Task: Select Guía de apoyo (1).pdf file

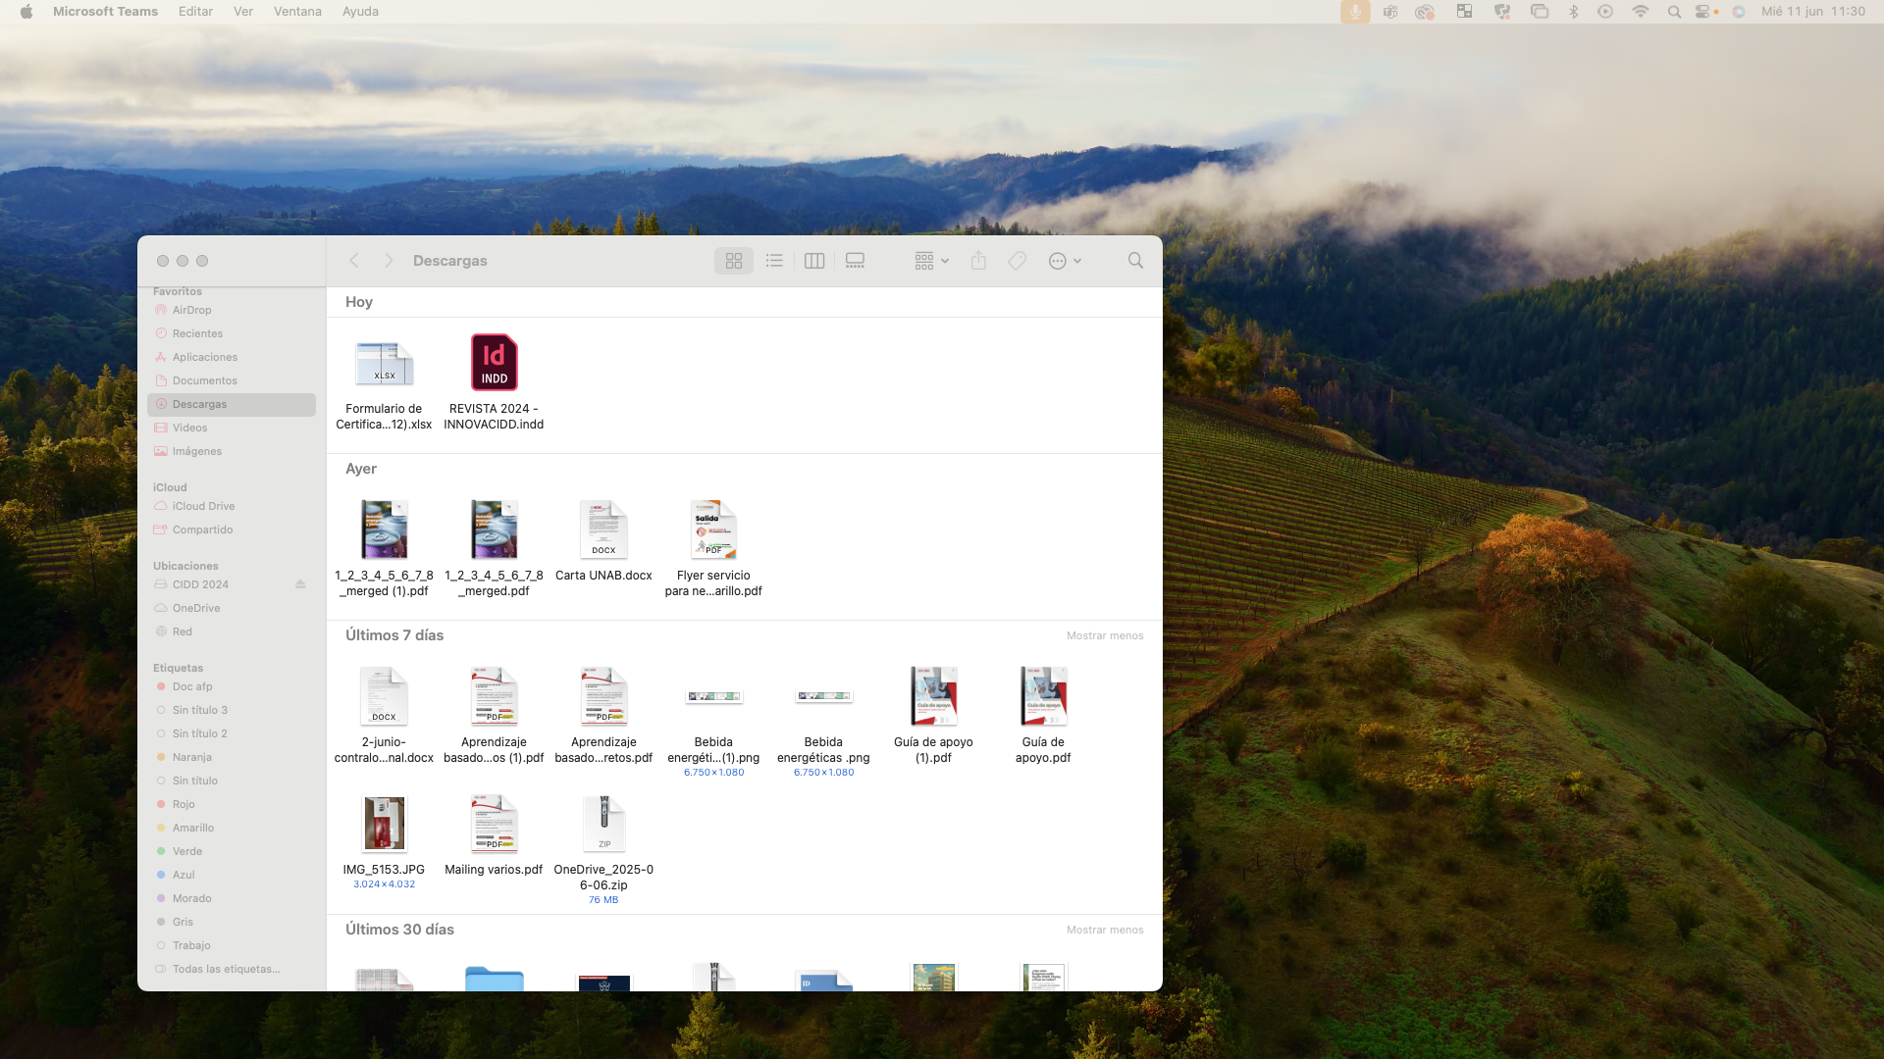Action: pos(933,716)
